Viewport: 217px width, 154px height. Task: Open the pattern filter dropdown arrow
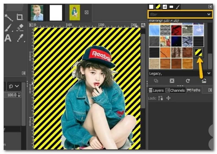tap(208, 14)
